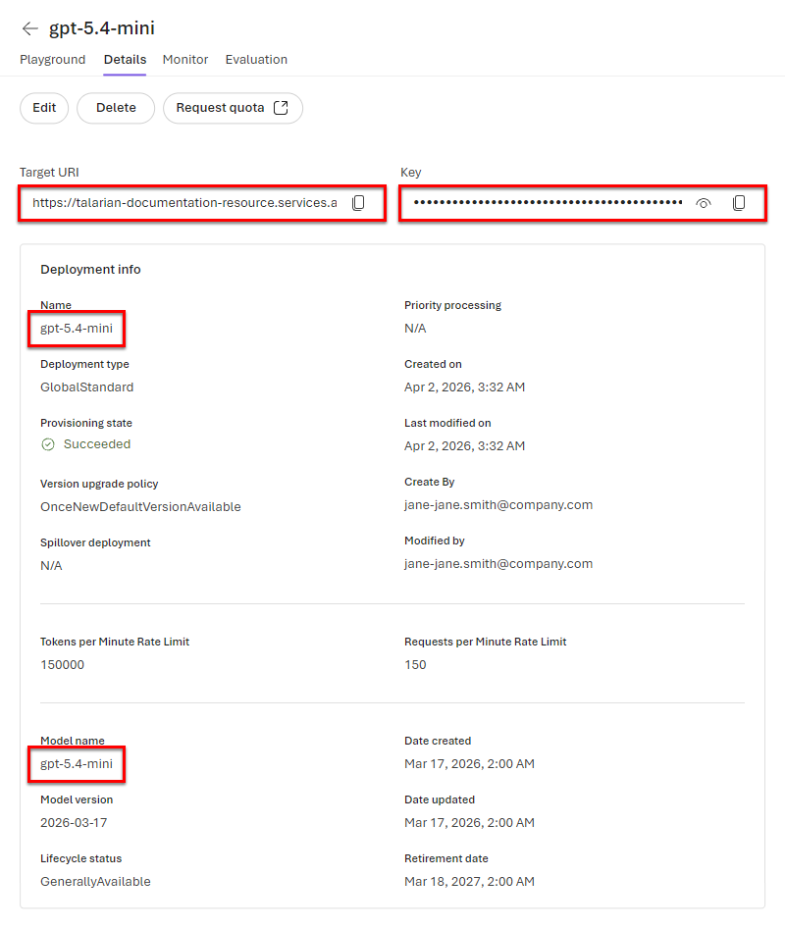
Task: Click the Requests per Minute Rate Limit label
Action: (x=486, y=642)
